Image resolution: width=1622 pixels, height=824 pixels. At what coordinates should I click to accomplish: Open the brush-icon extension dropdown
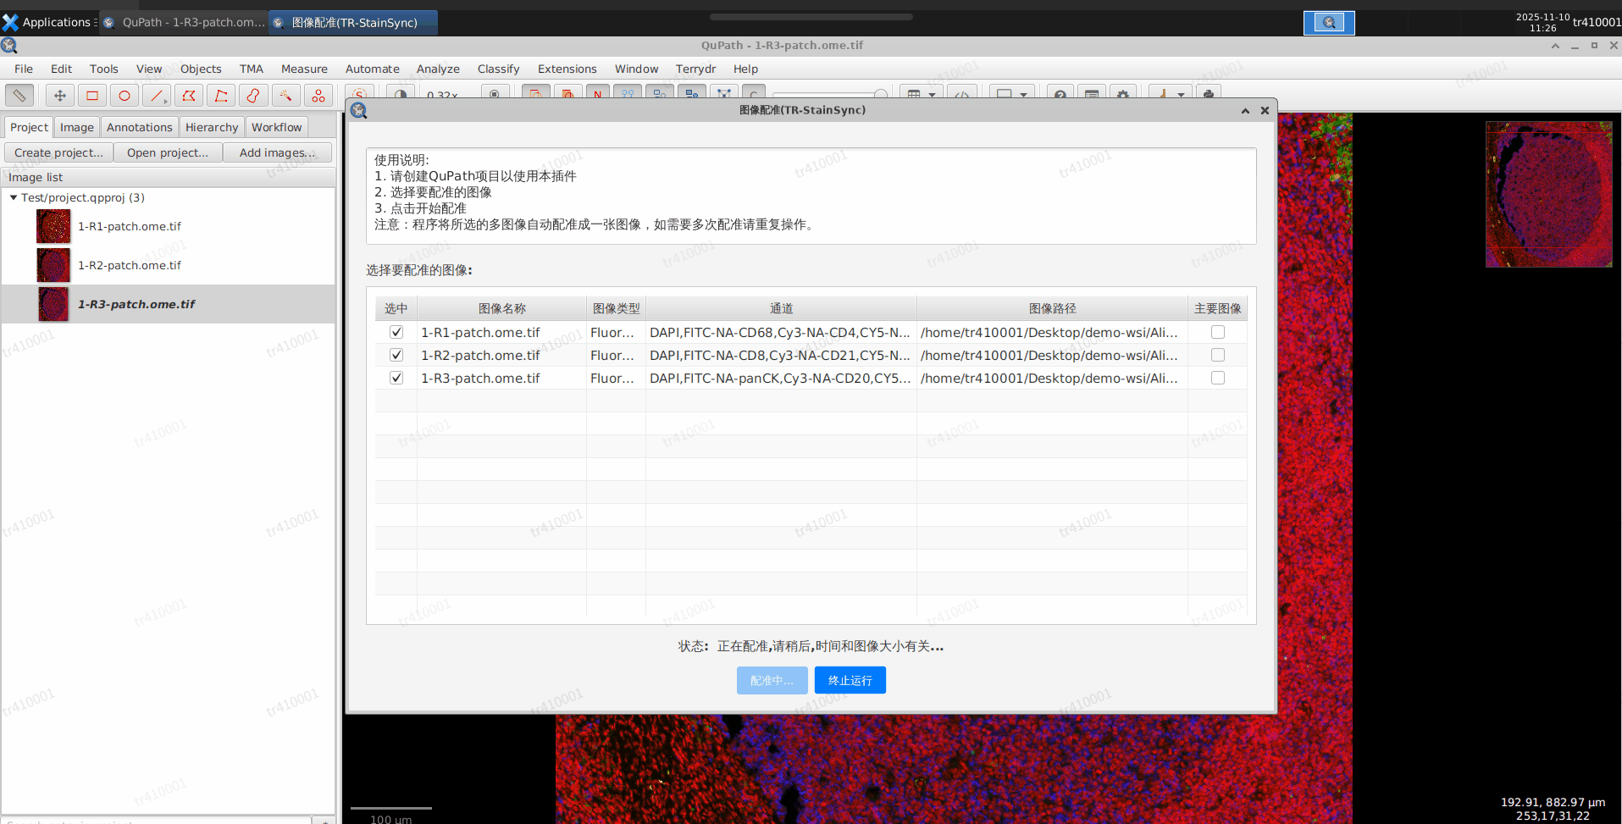click(1181, 96)
